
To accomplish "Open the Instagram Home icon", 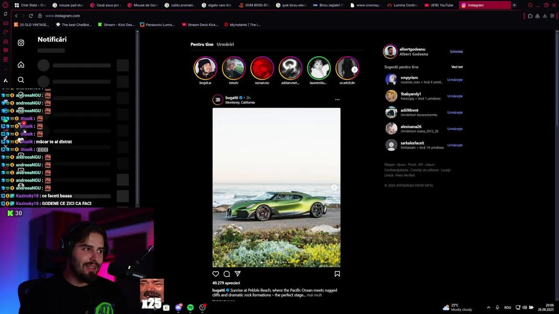I will tap(21, 65).
